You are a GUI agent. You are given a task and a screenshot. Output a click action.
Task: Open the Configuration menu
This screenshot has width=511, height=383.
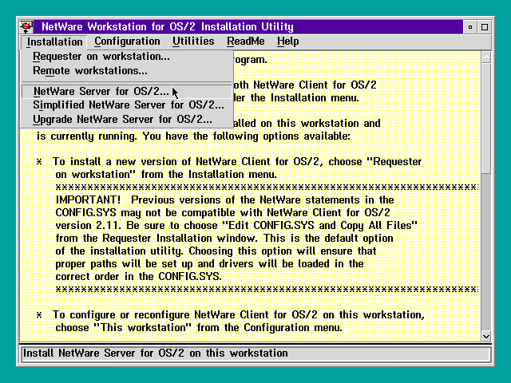click(x=127, y=41)
